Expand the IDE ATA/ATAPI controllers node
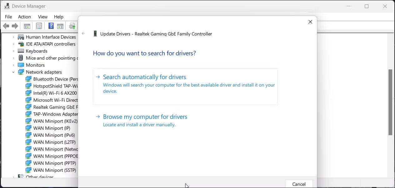Screen dimensions: 395x188 (x=13, y=44)
